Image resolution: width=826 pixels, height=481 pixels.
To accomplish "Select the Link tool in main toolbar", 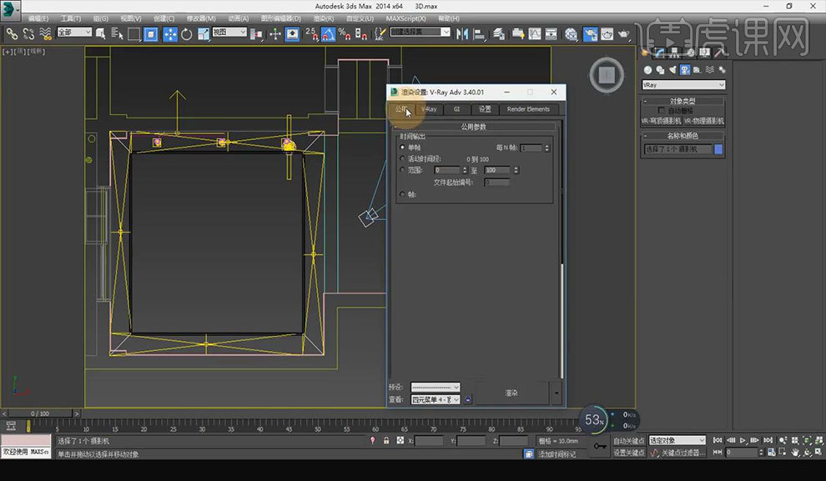I will (x=12, y=34).
